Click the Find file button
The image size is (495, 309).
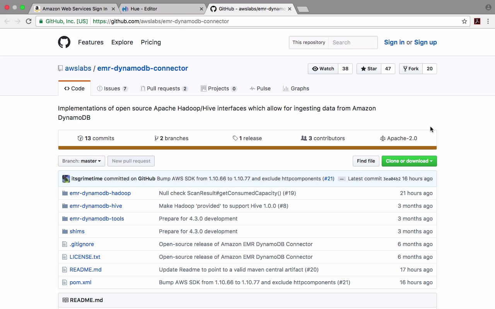[x=365, y=161]
